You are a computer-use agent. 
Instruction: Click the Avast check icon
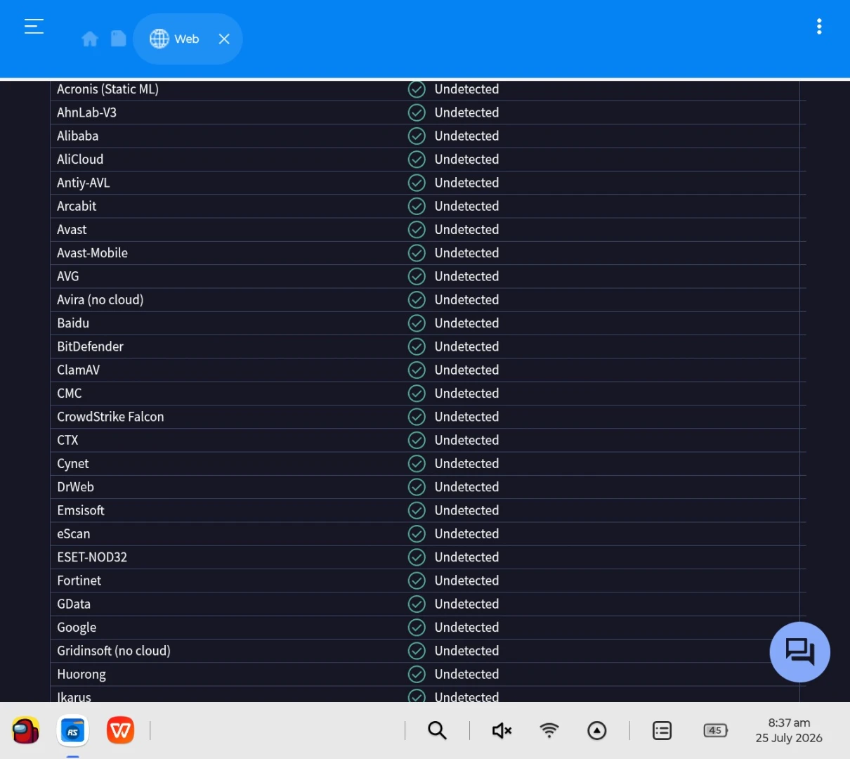click(417, 230)
